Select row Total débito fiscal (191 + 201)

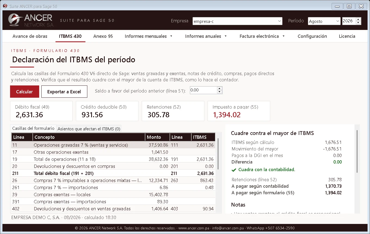(x=113, y=173)
